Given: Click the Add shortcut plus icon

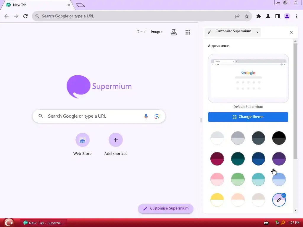Looking at the screenshot, I should coord(116,140).
